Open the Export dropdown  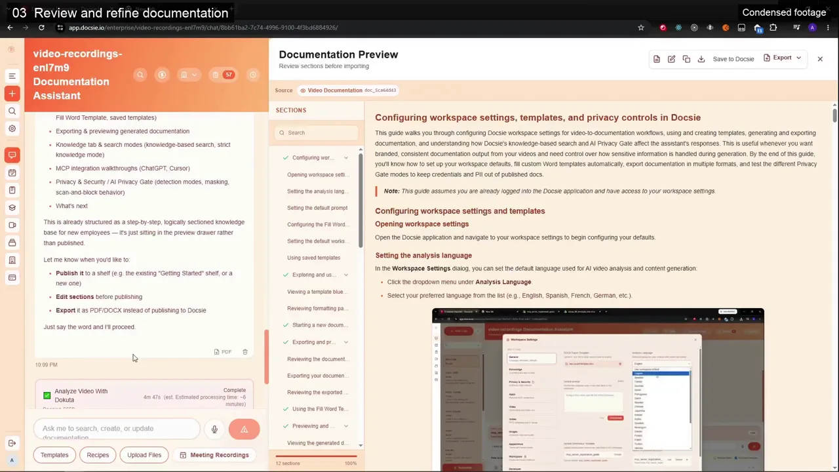click(x=782, y=58)
